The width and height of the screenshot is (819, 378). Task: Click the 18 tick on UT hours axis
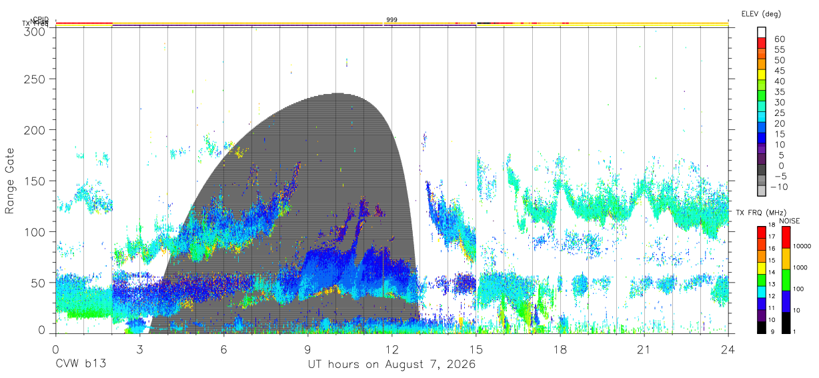(560, 349)
